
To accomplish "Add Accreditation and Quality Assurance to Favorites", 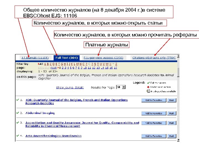I will click(154, 123).
